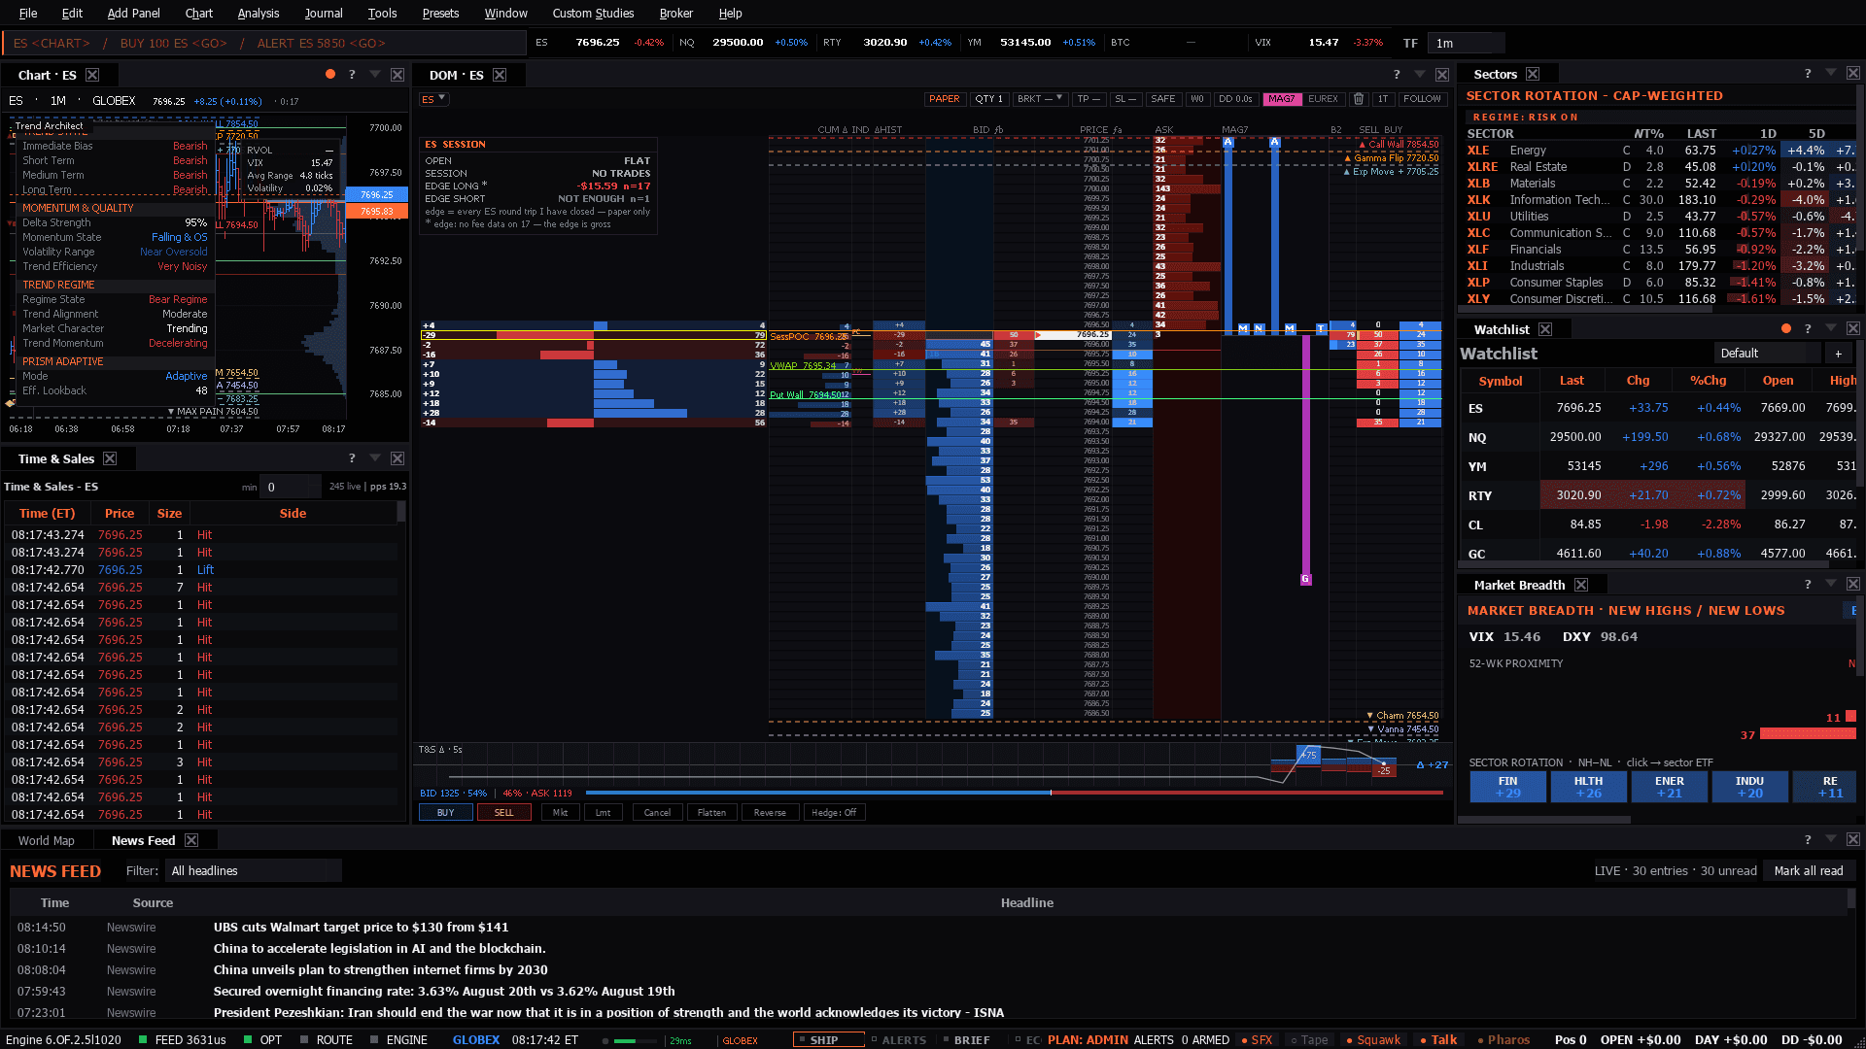Click the SELL button in DOM
Viewport: 1866px width, 1049px height.
click(503, 813)
